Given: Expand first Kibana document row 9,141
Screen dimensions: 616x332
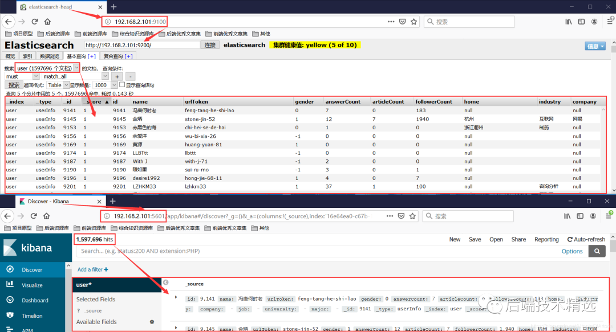Looking at the screenshot, I should [176, 297].
